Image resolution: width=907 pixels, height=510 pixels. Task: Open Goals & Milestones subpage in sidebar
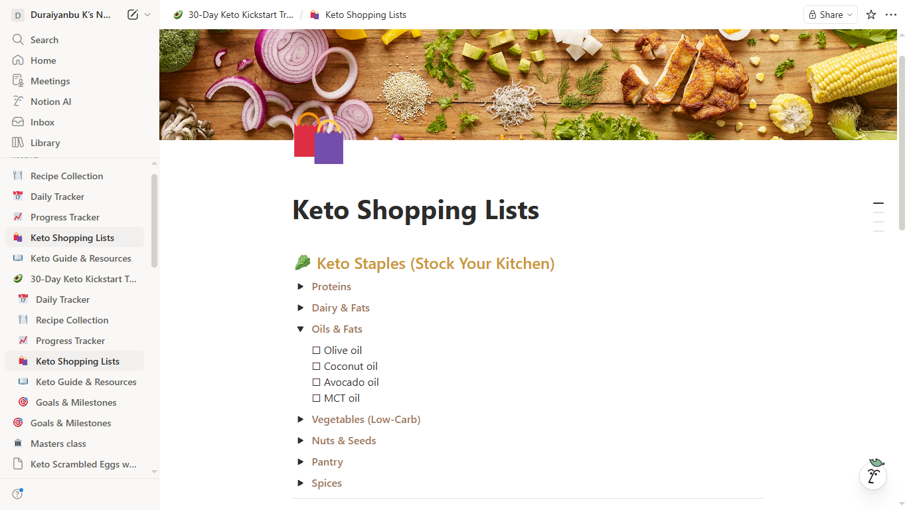point(76,402)
